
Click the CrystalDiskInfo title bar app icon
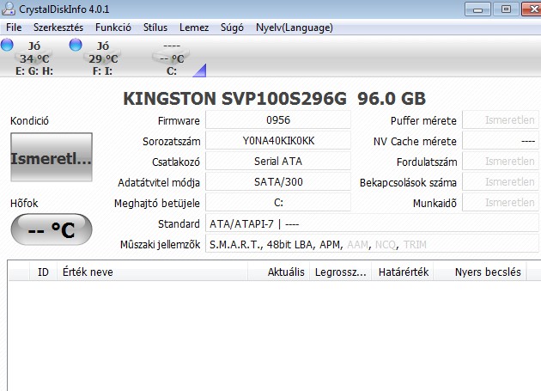(x=9, y=9)
